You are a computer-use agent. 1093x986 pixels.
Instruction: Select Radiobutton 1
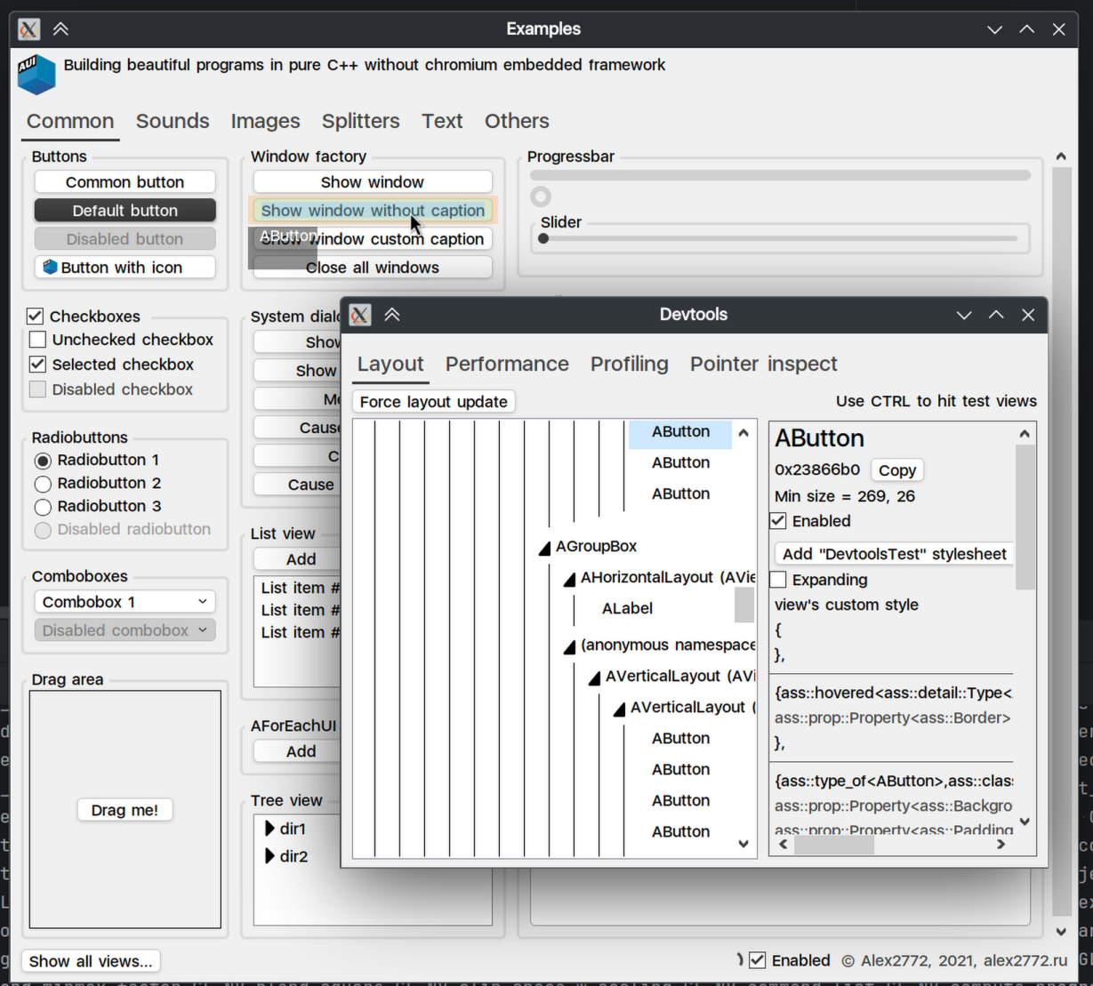pos(43,461)
